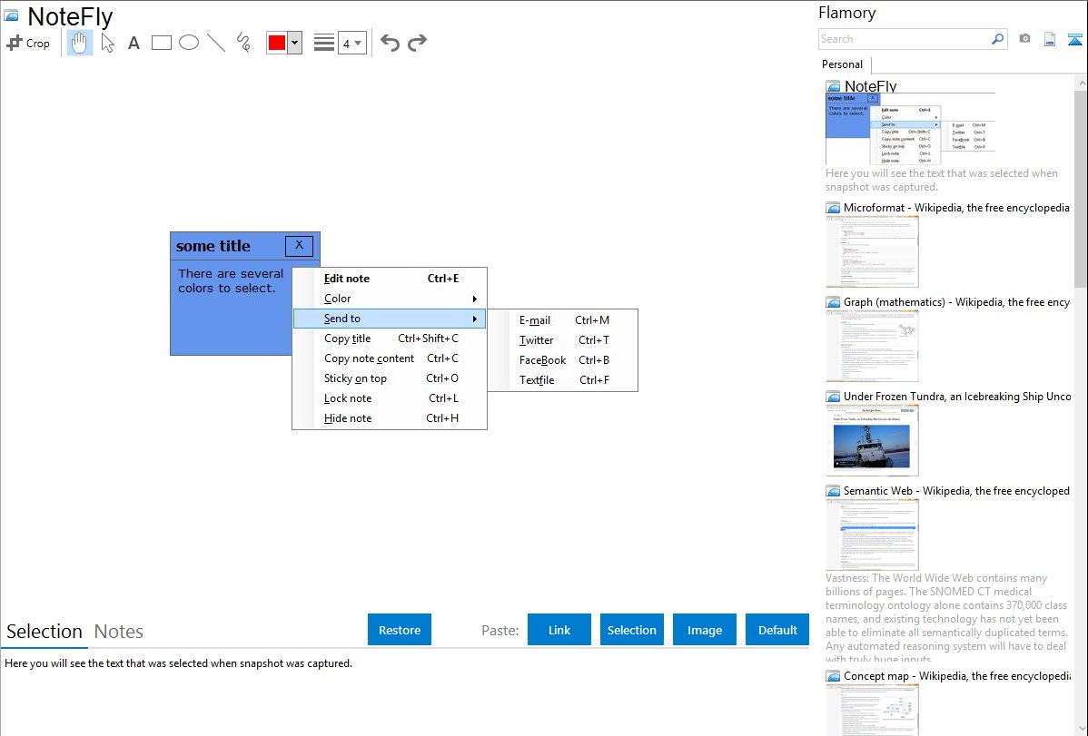Click the icon beside NoteFly in the sidebar list

tap(833, 87)
